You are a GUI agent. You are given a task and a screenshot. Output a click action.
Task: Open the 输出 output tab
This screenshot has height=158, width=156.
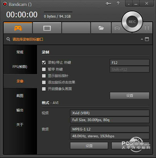click(x=20, y=110)
